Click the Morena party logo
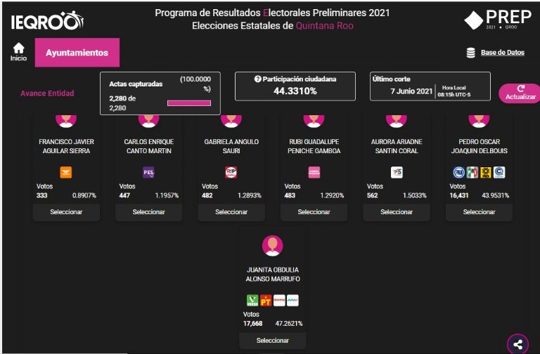This screenshot has width=540, height=354. (x=279, y=301)
